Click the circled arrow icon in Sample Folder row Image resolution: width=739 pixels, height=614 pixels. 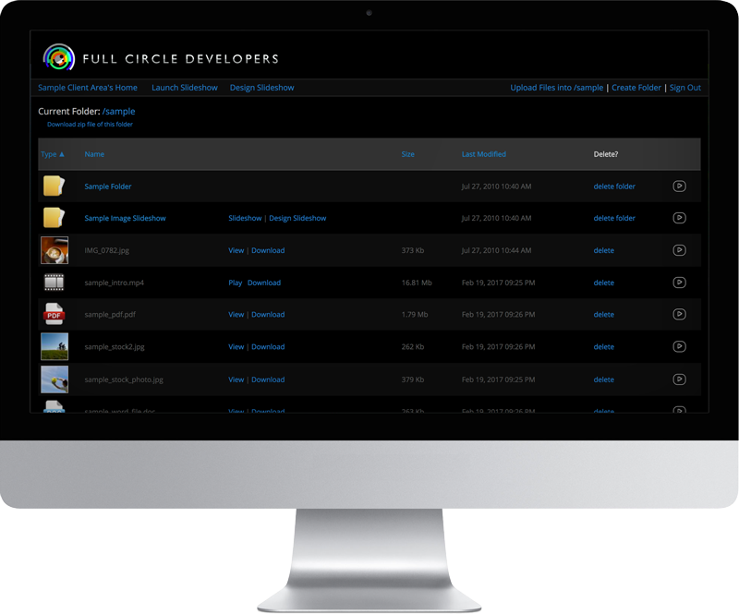tap(679, 187)
